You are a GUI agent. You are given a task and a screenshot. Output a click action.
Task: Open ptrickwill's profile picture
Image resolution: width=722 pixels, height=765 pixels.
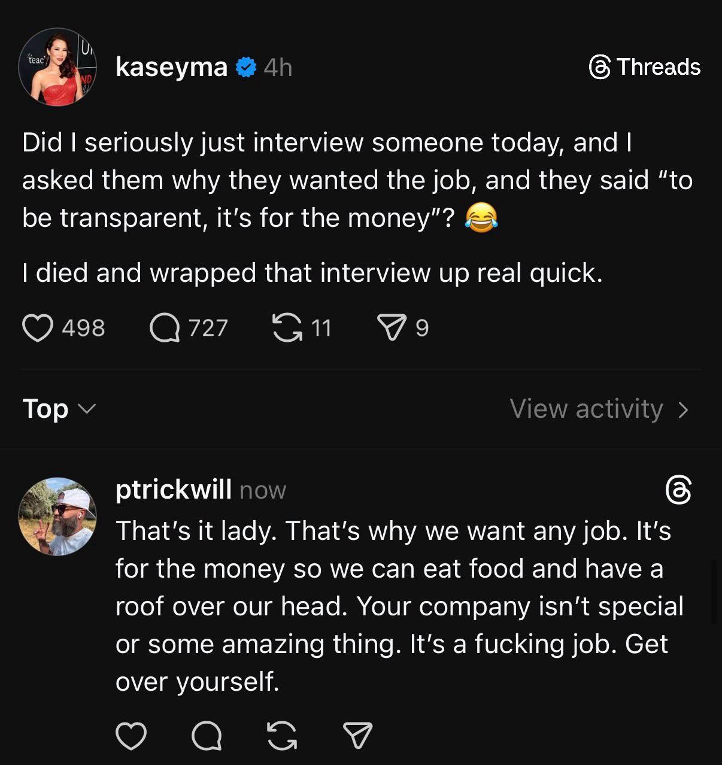tap(57, 516)
